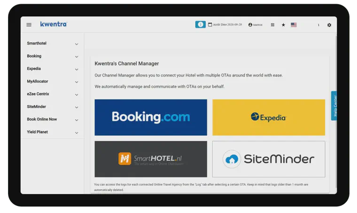Click the Kwentra's Channel Manager heading
Screen dimensions: 357x213
[126, 64]
